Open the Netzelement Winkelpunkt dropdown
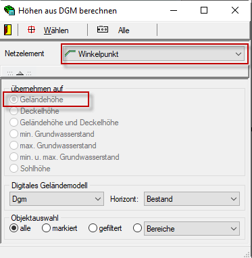 [153, 54]
